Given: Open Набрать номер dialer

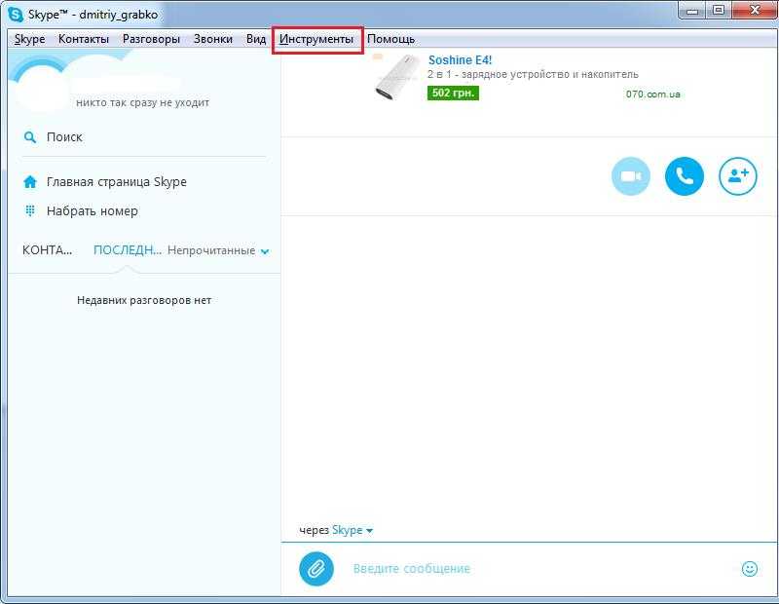Looking at the screenshot, I should (x=92, y=210).
